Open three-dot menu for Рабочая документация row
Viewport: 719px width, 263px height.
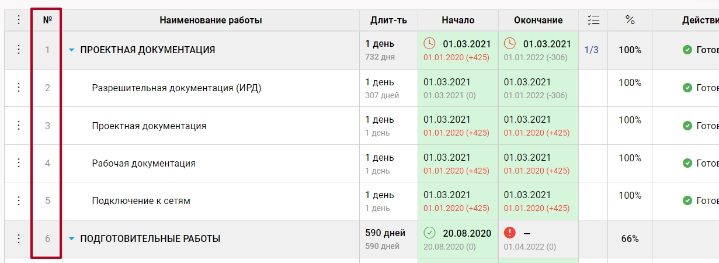18,163
